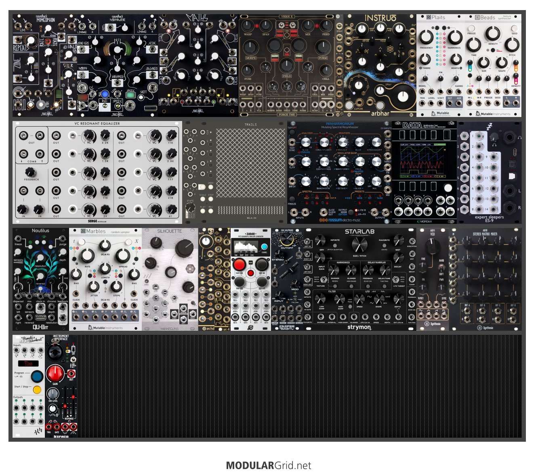Click the Serge FEEDBACK knob
The width and height of the screenshot is (538, 474).
tap(31, 172)
